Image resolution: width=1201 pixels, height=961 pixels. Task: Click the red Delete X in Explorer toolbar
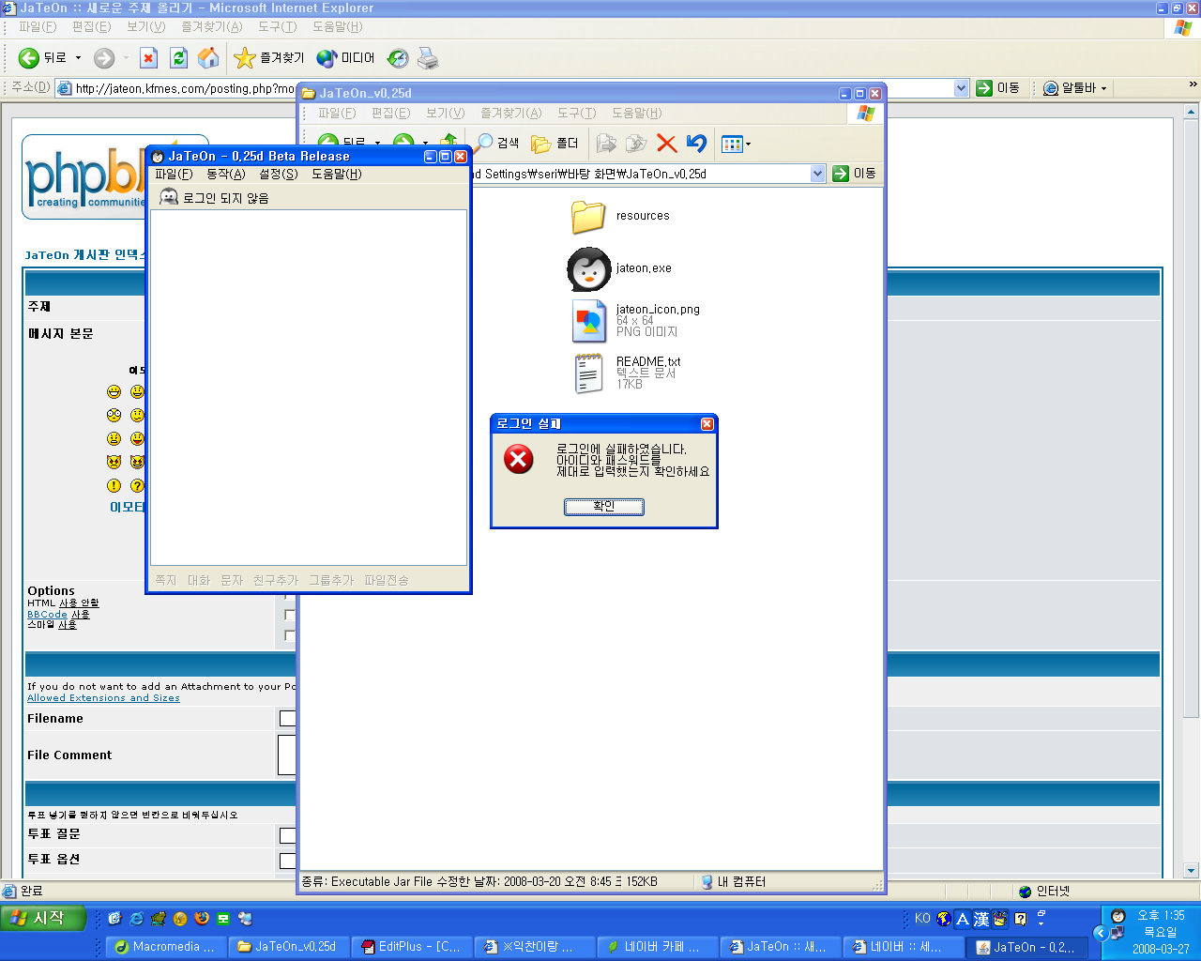[x=666, y=143]
